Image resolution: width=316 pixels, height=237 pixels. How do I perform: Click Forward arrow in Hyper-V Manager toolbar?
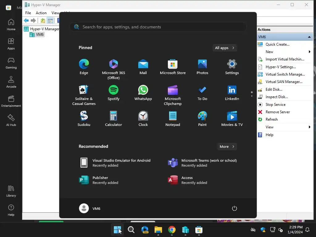(x=33, y=20)
